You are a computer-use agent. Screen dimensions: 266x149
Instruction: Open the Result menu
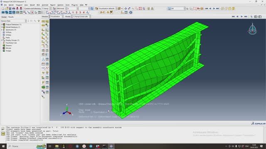click(x=32, y=5)
